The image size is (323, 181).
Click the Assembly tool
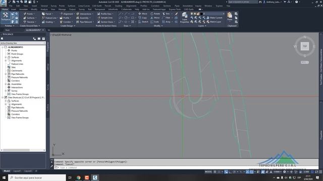83,18
